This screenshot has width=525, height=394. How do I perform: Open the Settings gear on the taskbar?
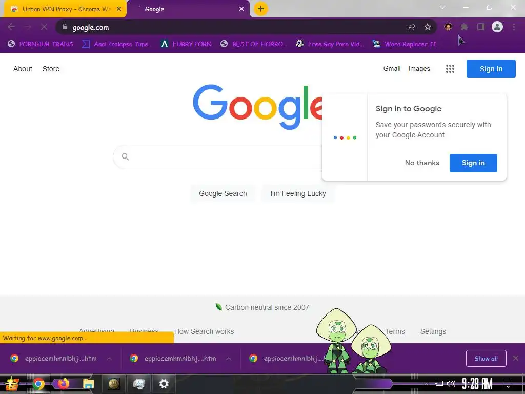coord(164,384)
